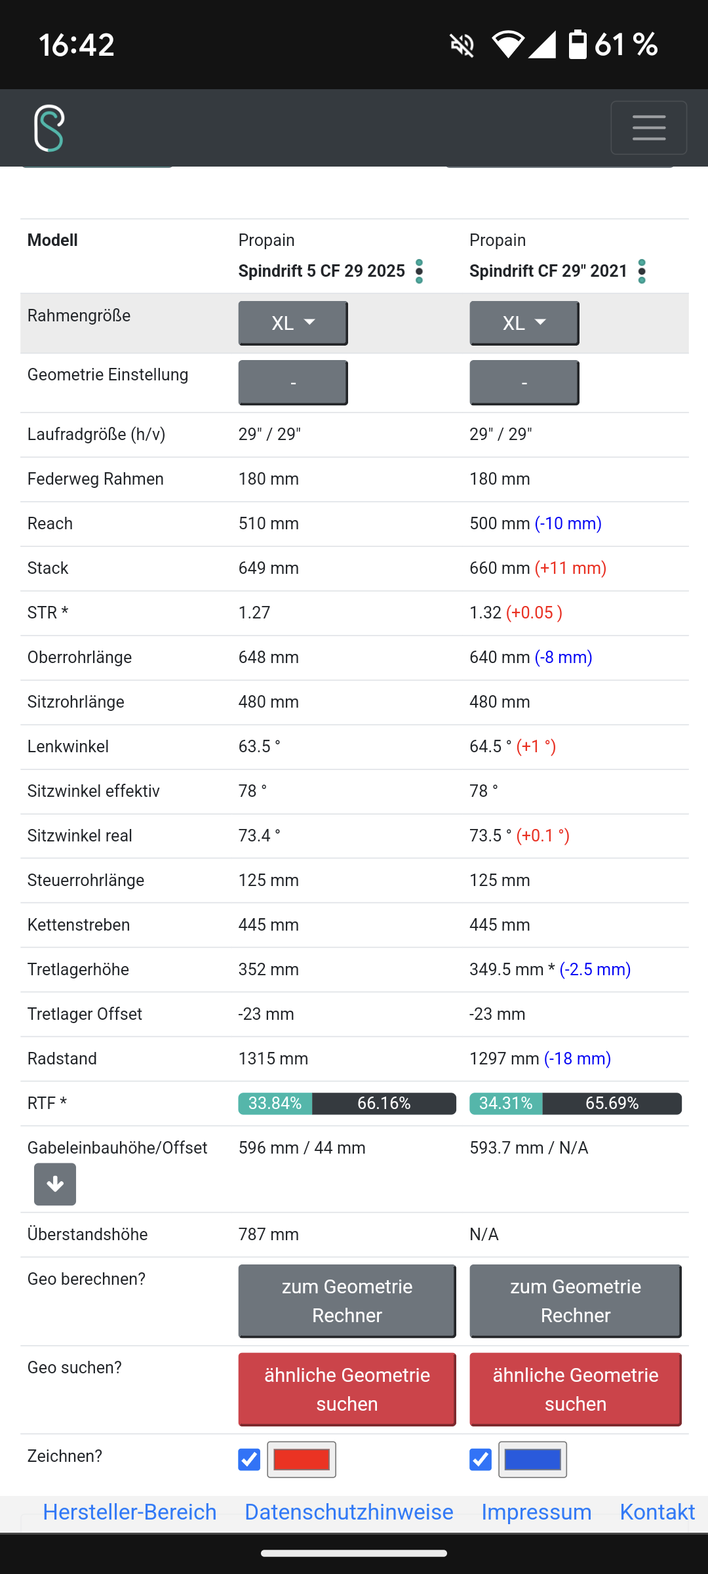Tap the Android home gesture bar

click(354, 1553)
